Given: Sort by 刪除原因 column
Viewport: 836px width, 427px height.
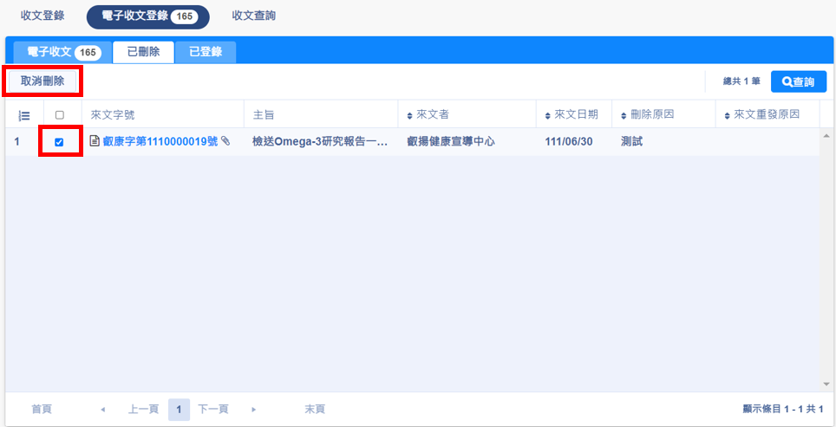Looking at the screenshot, I should click(x=651, y=115).
